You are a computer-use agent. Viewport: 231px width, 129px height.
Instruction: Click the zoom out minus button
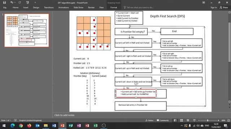coord(199,120)
